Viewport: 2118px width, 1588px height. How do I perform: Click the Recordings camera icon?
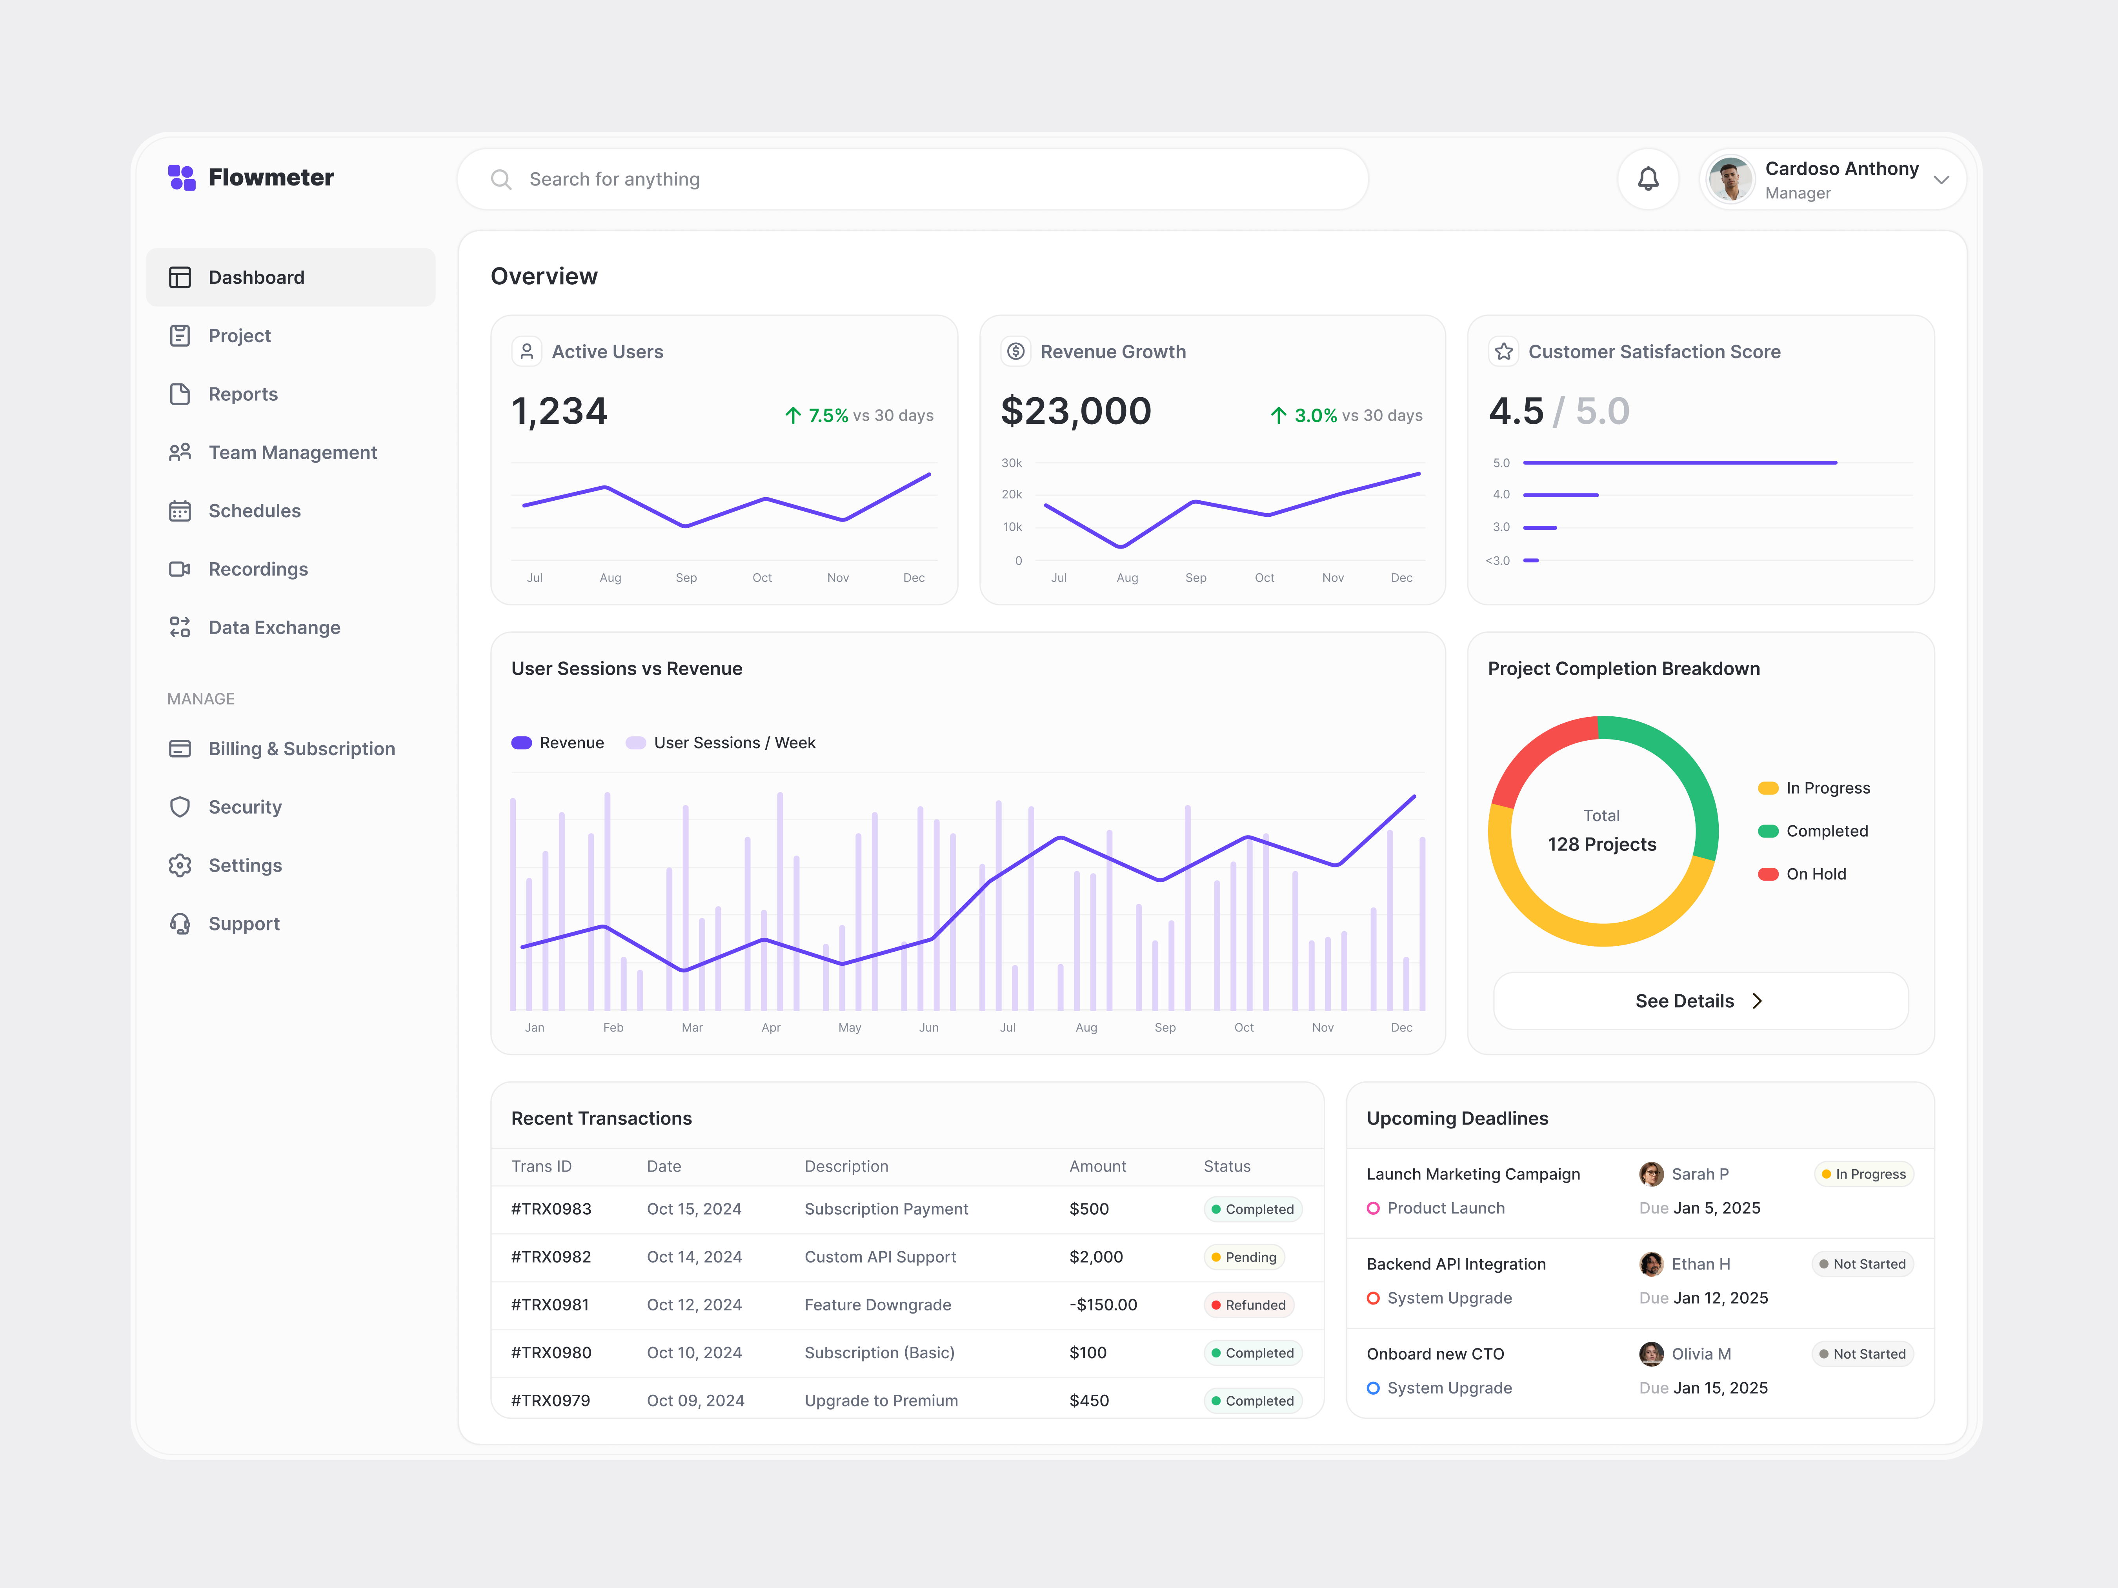[181, 569]
